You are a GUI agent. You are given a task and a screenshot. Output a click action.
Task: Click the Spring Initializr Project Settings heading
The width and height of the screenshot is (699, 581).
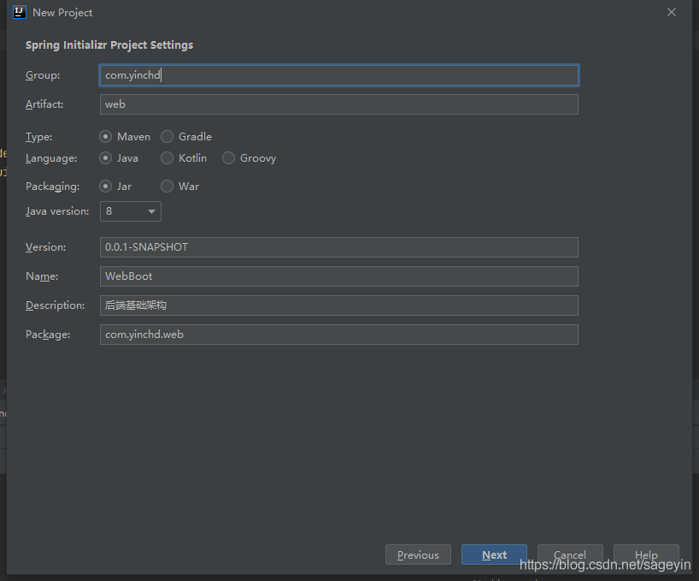[x=109, y=45]
